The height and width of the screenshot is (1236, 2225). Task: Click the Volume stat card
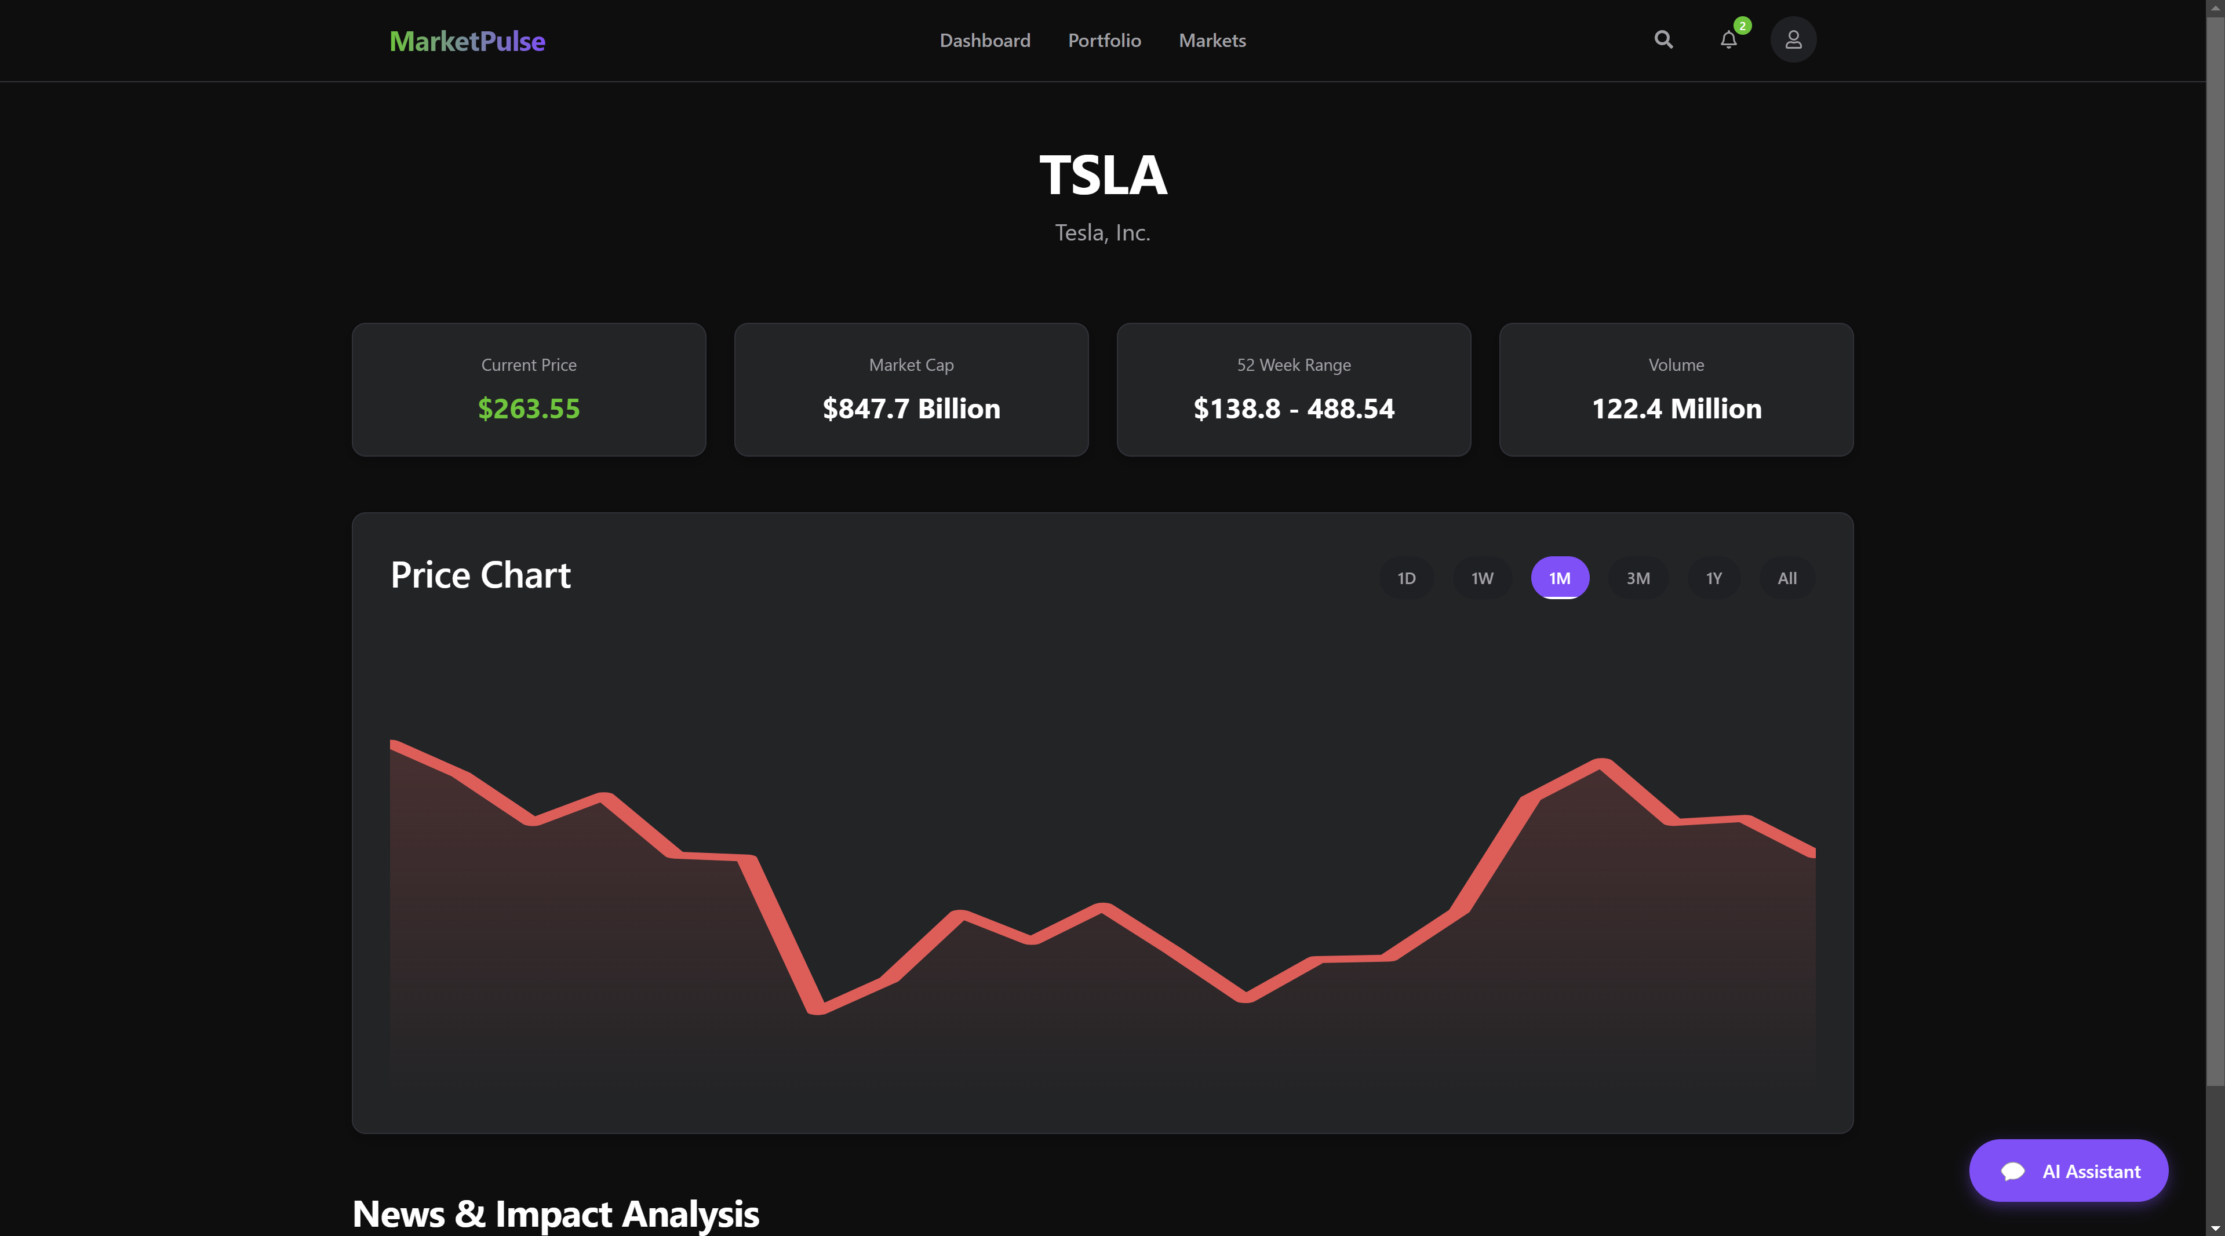1676,389
